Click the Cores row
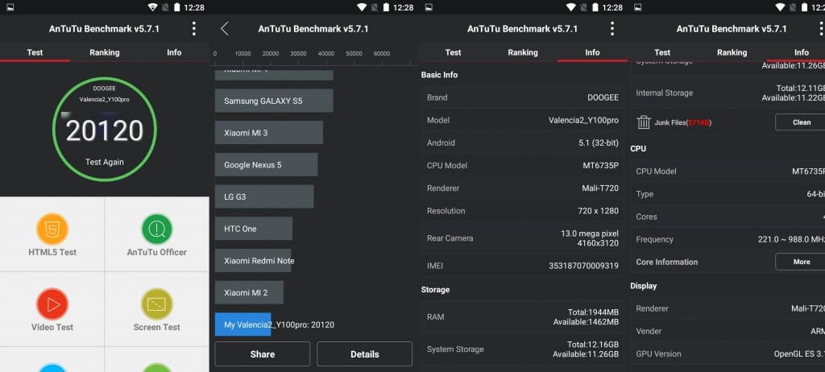825x372 pixels. (728, 217)
